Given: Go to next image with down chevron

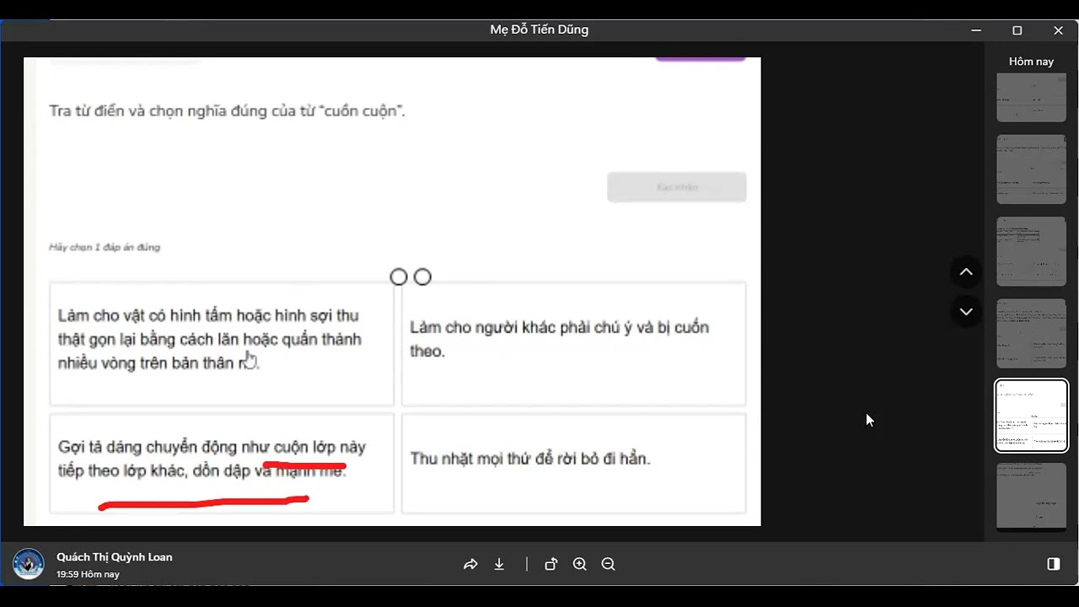Looking at the screenshot, I should [x=966, y=311].
